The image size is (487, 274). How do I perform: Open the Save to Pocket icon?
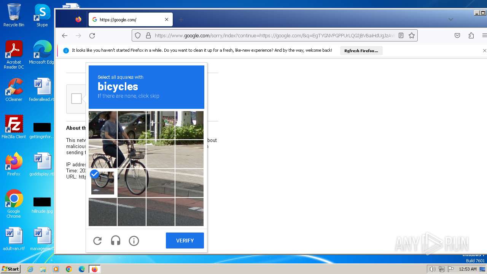(x=457, y=35)
